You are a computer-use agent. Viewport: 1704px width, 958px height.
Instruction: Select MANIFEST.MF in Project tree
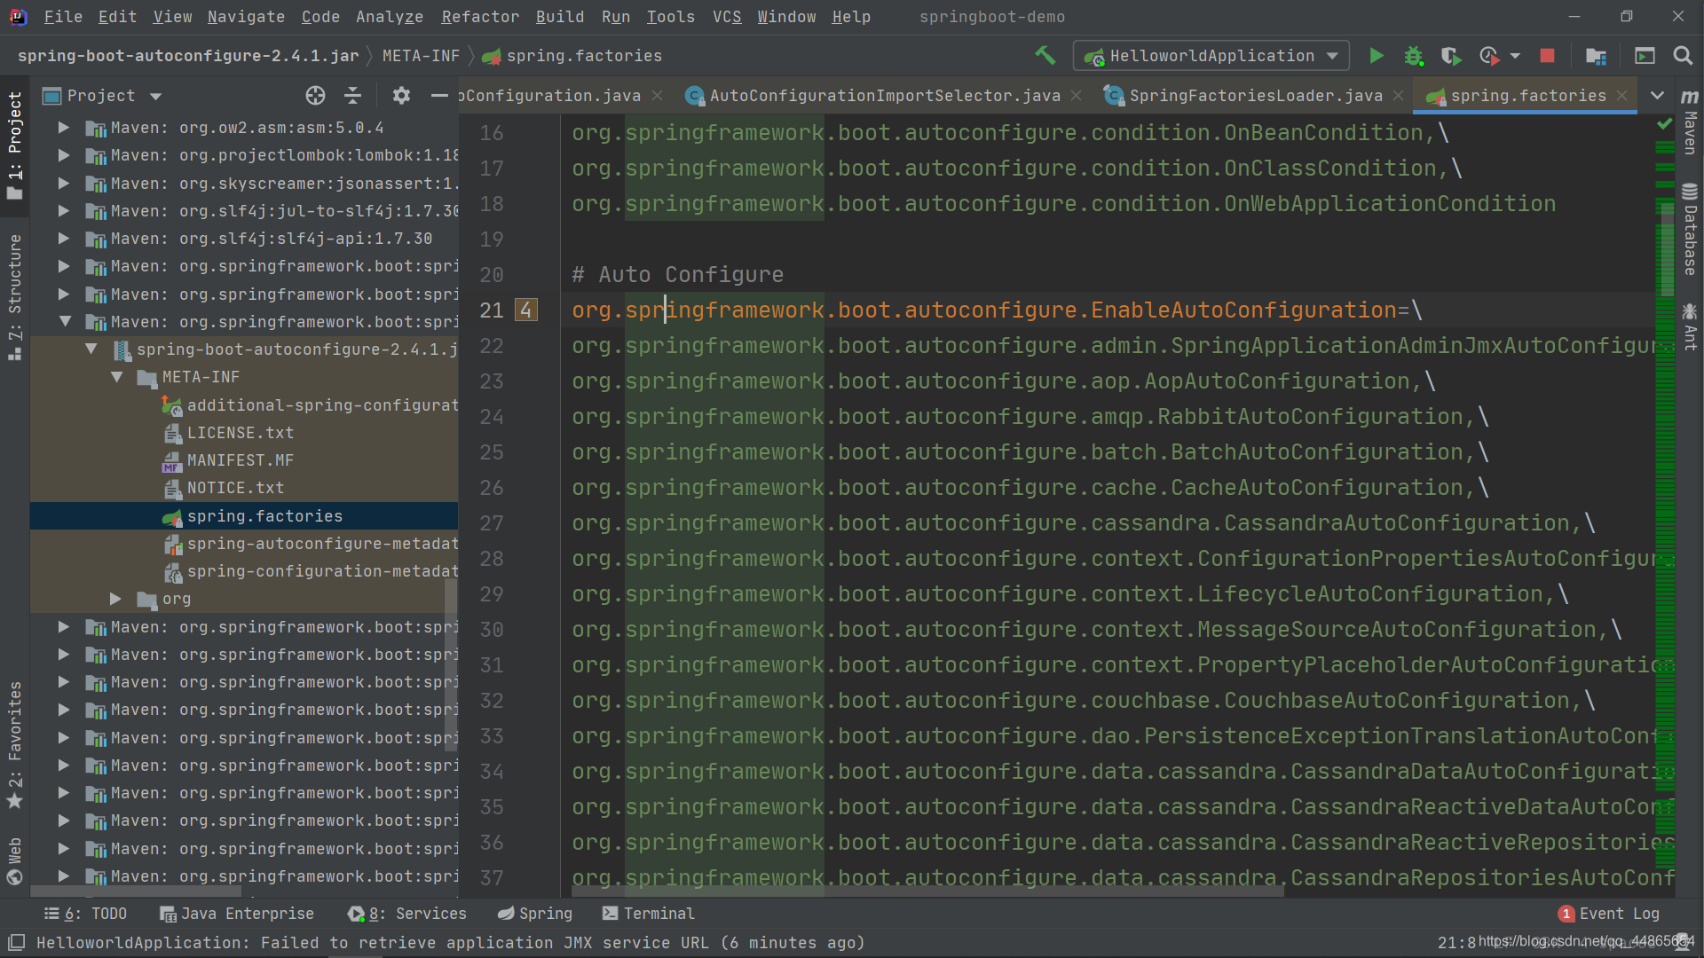(x=241, y=460)
